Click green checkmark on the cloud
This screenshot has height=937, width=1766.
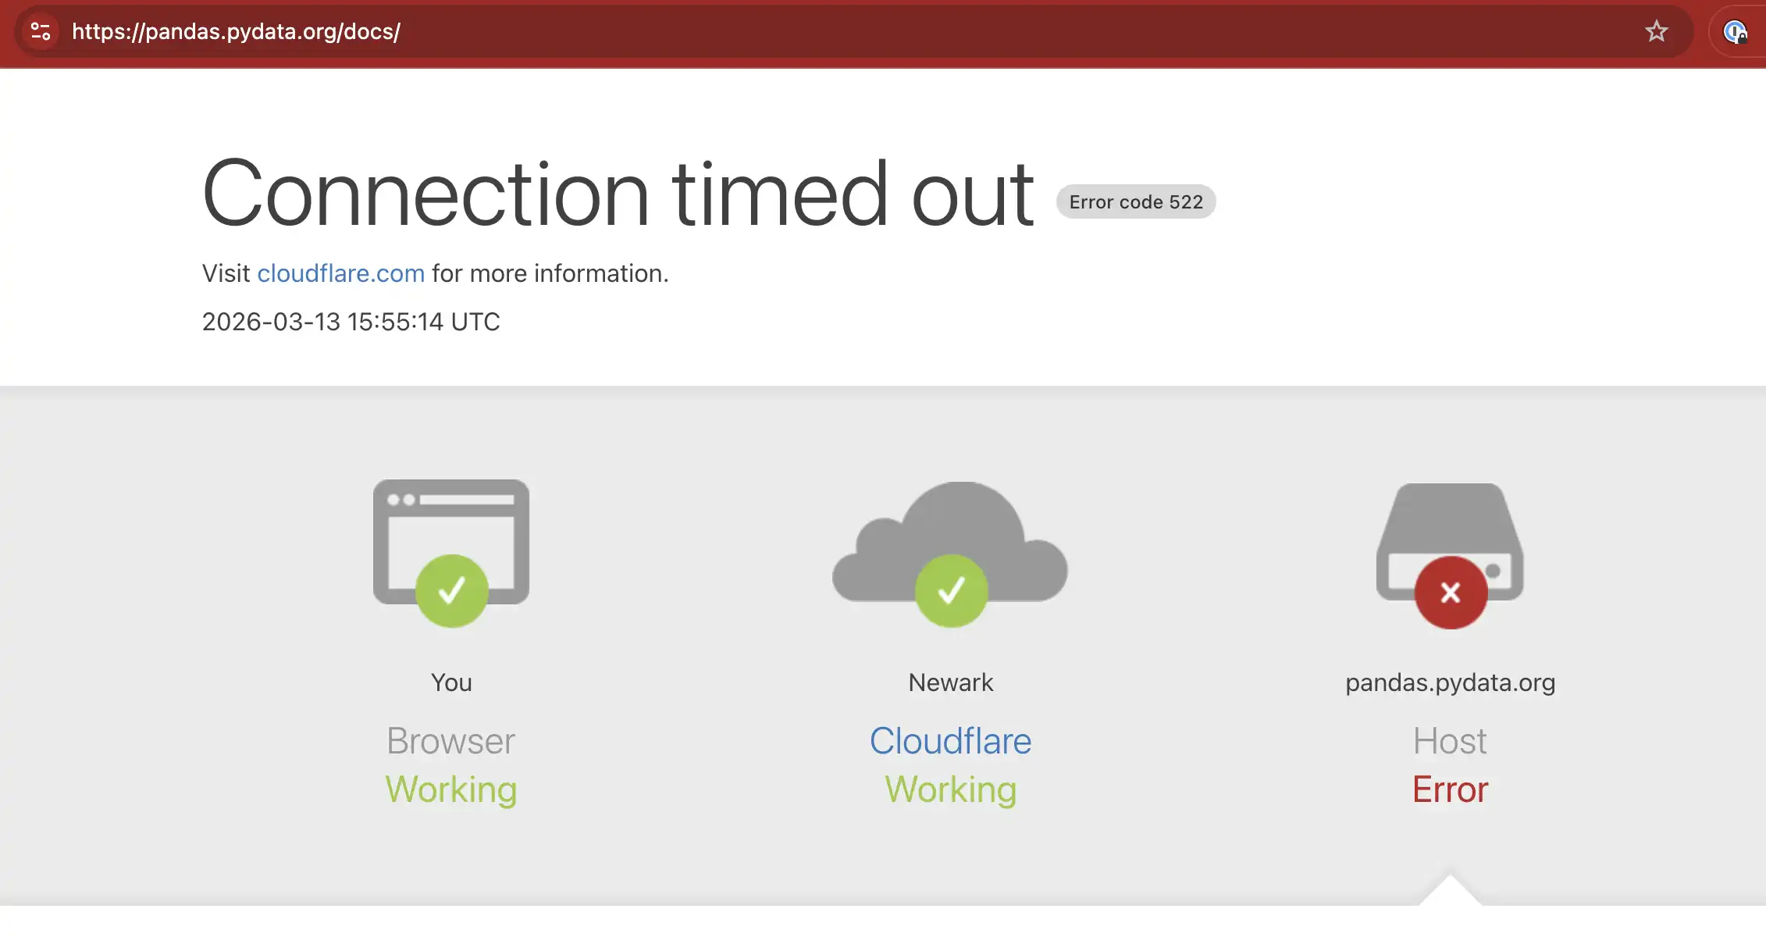coord(951,591)
